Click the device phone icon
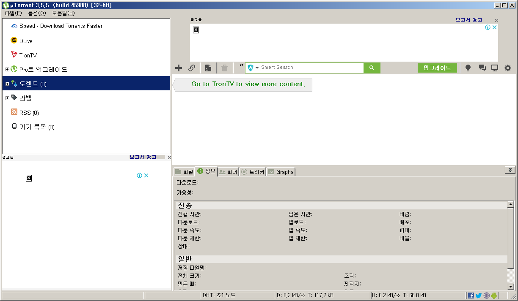This screenshot has width=518, height=301. coord(14,126)
